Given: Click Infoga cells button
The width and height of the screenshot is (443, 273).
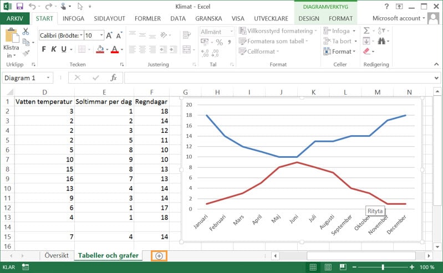Looking at the screenshot, I should pyautogui.click(x=339, y=31).
